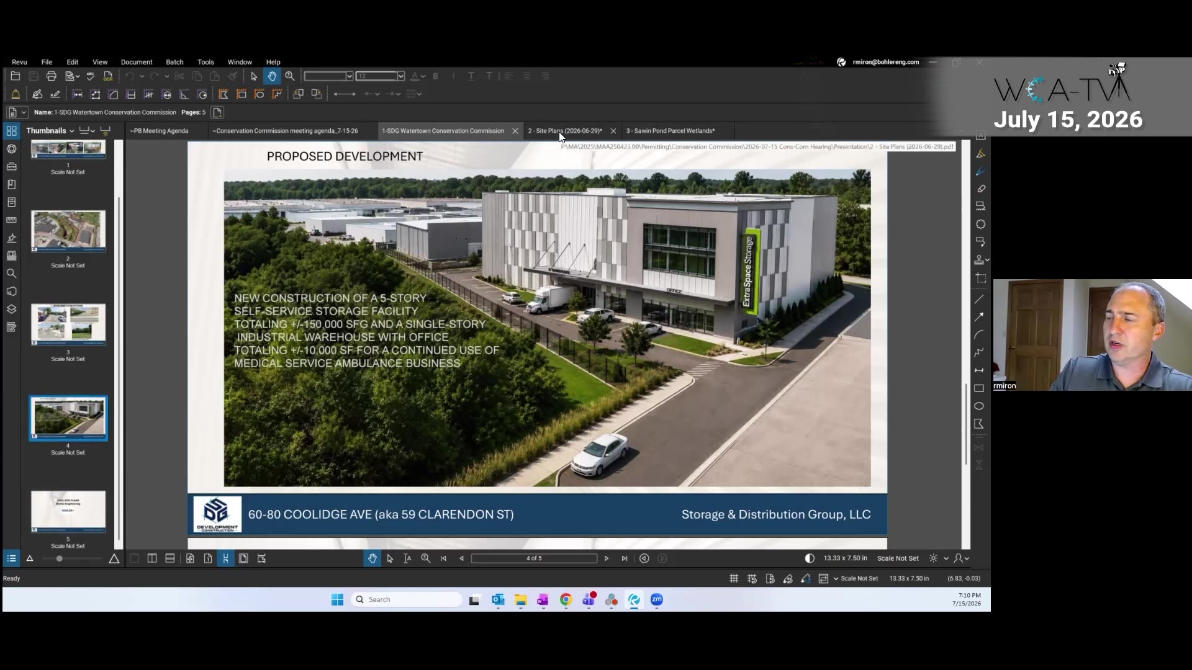The height and width of the screenshot is (670, 1192).
Task: Open the Document menu
Action: tap(137, 62)
